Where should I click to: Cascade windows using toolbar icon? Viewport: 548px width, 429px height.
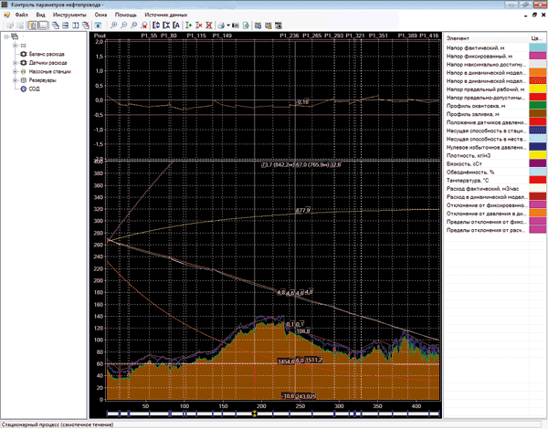pyautogui.click(x=55, y=26)
